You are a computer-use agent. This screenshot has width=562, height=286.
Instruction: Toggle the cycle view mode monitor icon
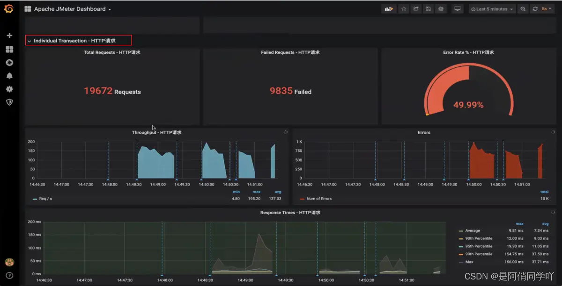[458, 9]
